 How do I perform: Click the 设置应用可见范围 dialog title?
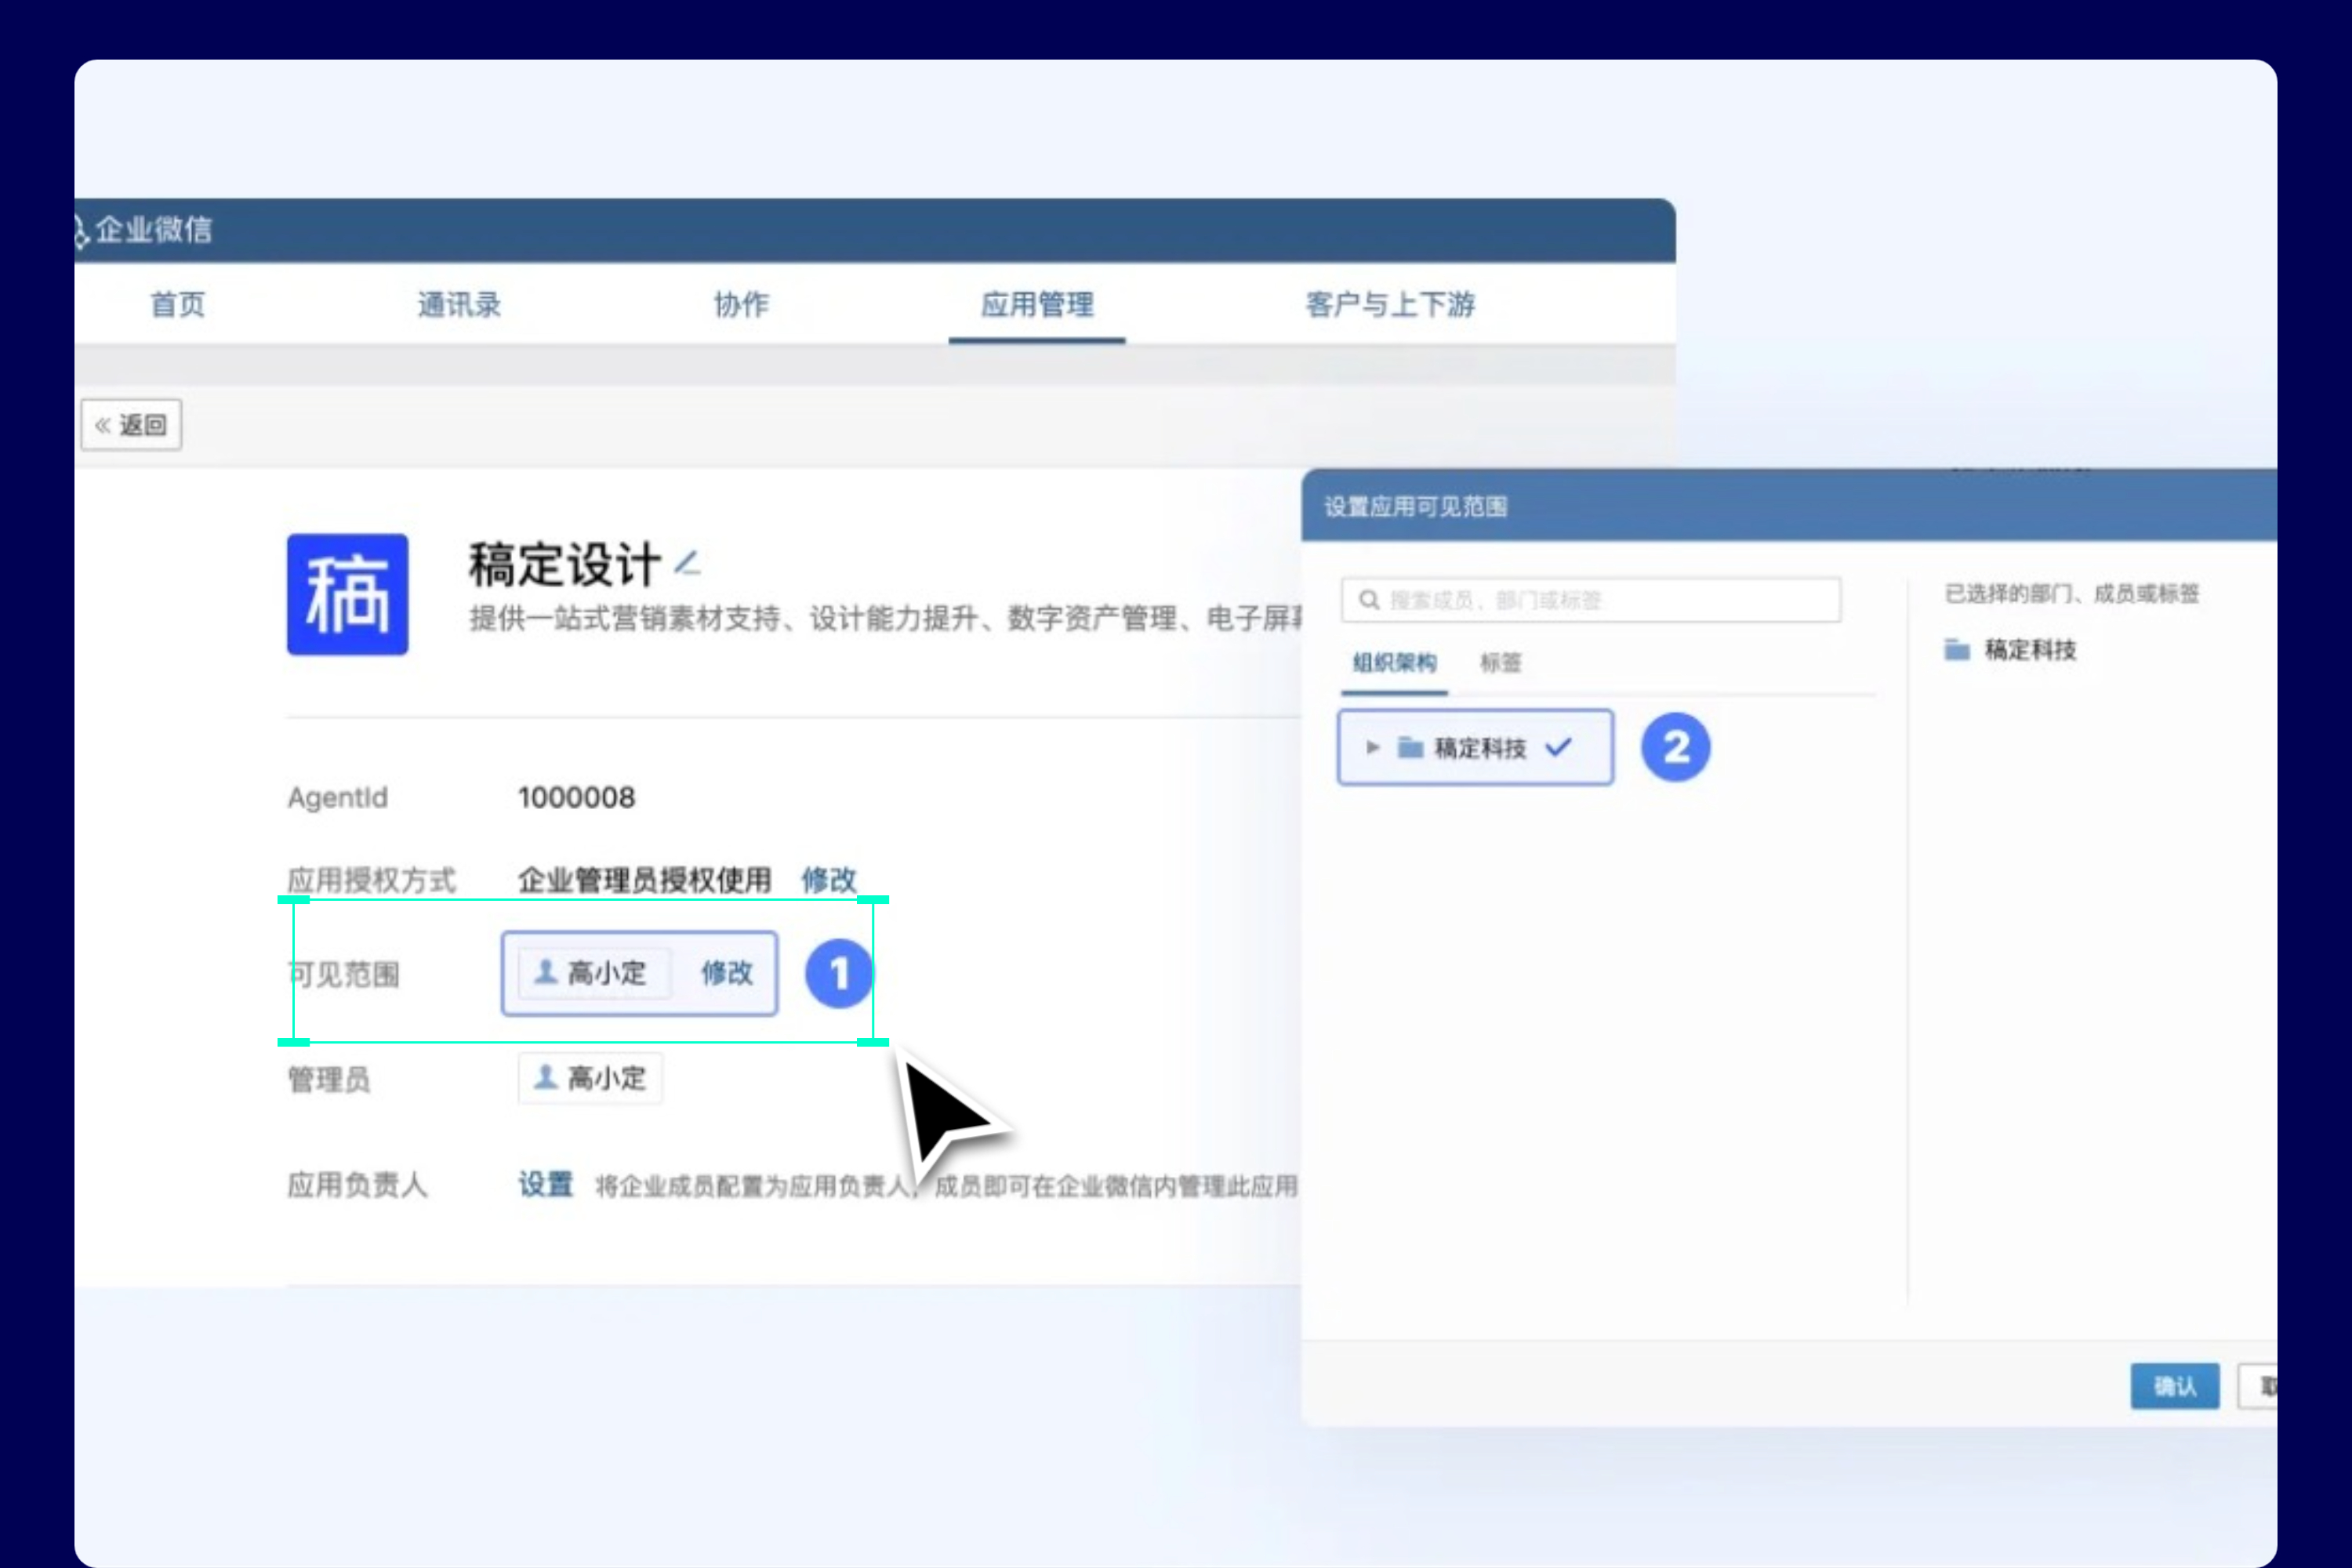pos(1415,507)
